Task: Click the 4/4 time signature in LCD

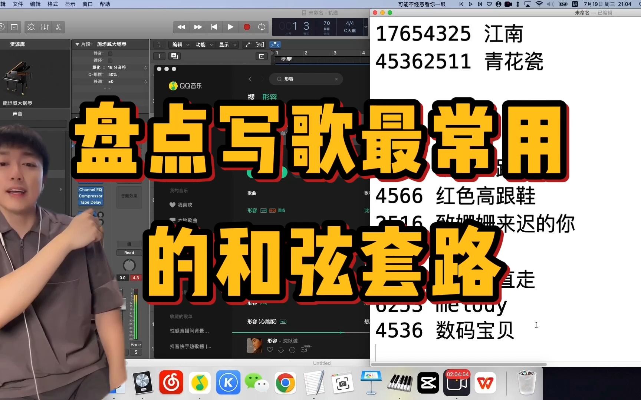Action: 350,23
